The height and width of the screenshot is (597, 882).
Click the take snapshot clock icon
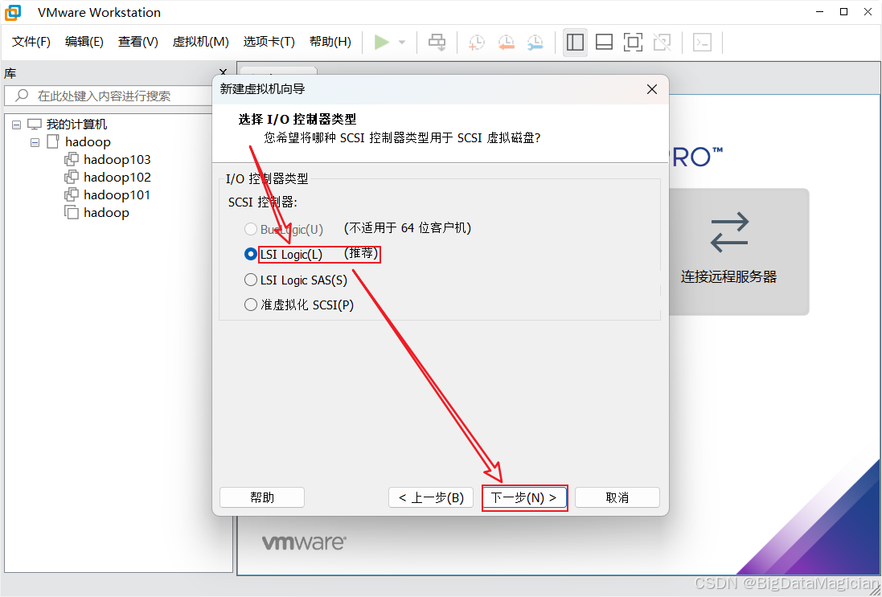pyautogui.click(x=477, y=42)
